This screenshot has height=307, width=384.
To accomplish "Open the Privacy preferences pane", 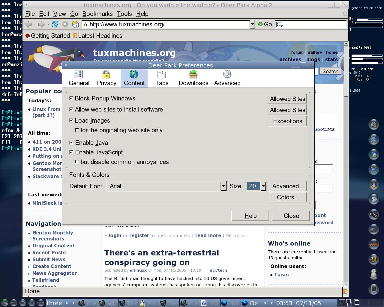I will pyautogui.click(x=106, y=78).
